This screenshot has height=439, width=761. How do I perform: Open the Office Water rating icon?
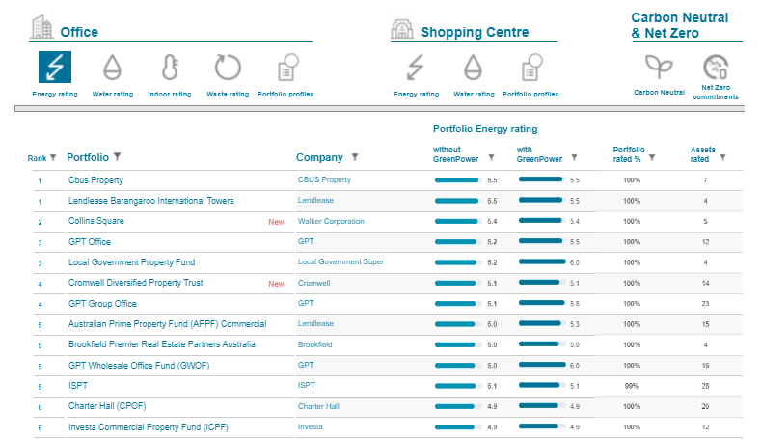[113, 68]
